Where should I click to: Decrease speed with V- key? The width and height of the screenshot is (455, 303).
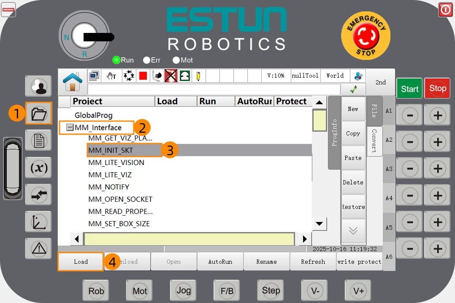pos(314,290)
